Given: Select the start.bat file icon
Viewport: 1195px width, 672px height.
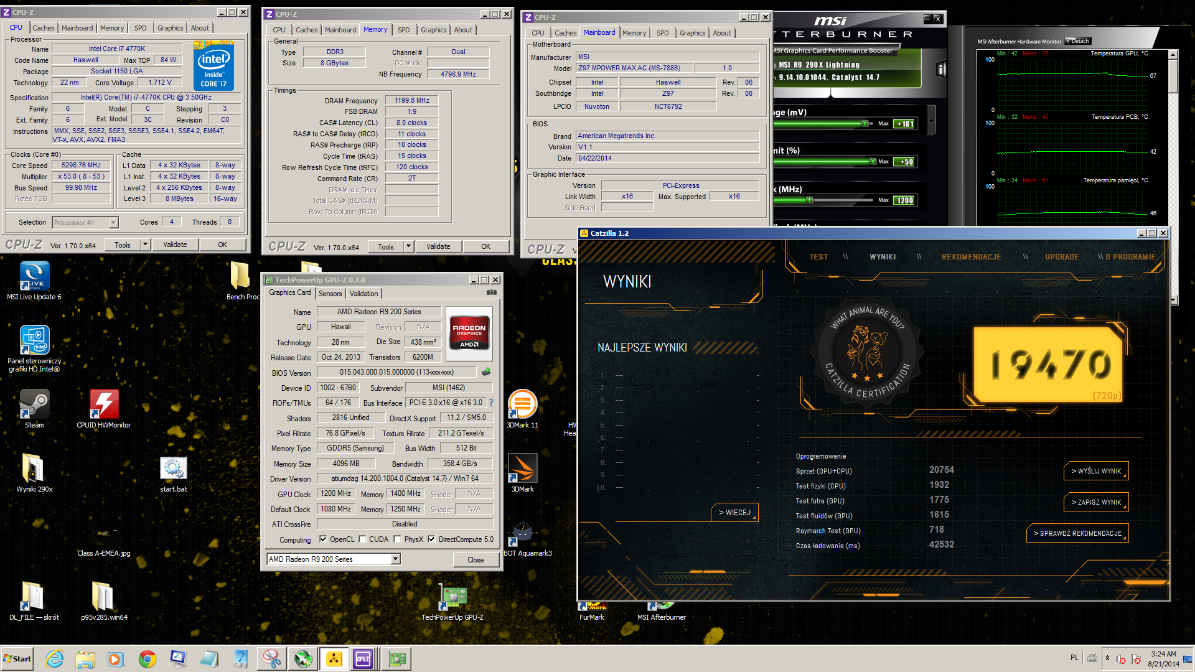Looking at the screenshot, I should [173, 468].
